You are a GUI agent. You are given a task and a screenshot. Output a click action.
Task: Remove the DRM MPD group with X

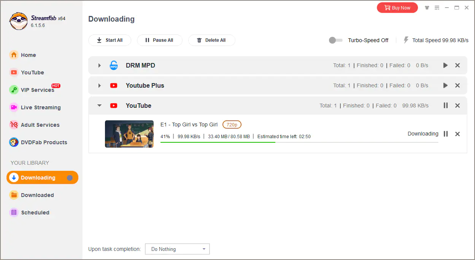click(x=458, y=65)
